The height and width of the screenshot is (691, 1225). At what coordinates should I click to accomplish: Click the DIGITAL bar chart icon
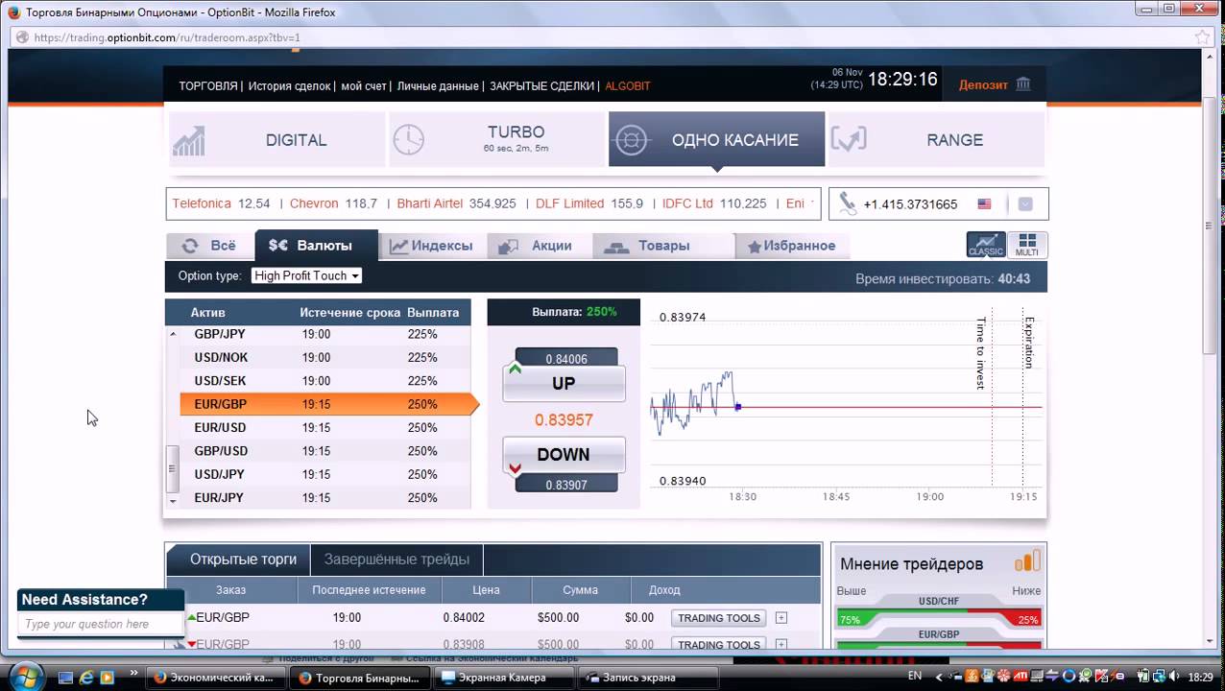pos(189,140)
